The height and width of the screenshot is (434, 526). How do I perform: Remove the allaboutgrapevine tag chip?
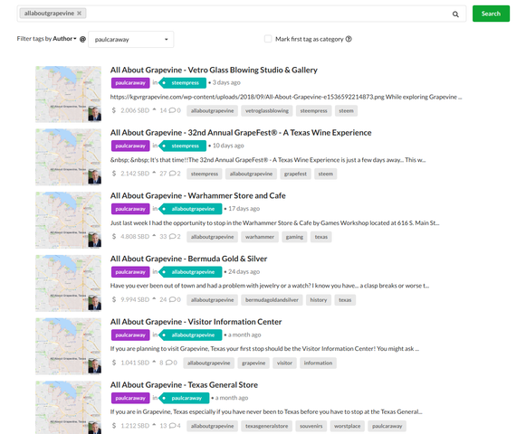pyautogui.click(x=79, y=14)
